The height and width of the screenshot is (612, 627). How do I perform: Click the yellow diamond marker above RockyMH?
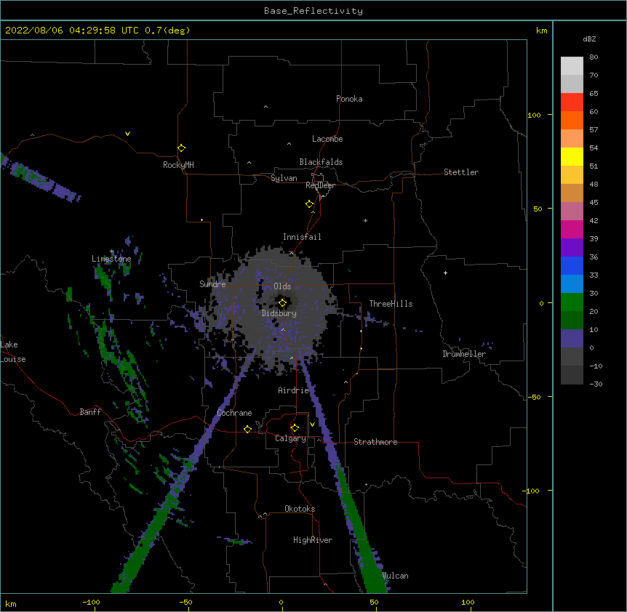181,148
